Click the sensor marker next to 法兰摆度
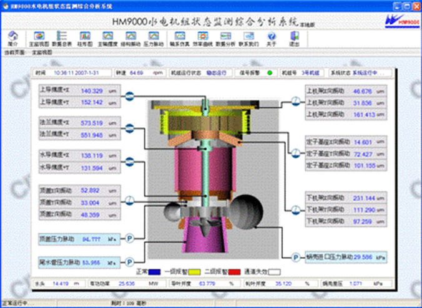Screen dimensions: 422x308 130,128
